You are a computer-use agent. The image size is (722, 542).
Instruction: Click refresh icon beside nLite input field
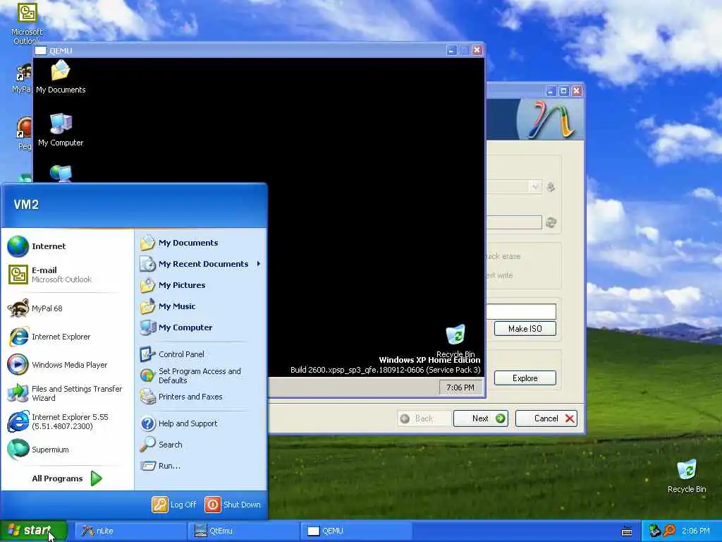point(551,222)
